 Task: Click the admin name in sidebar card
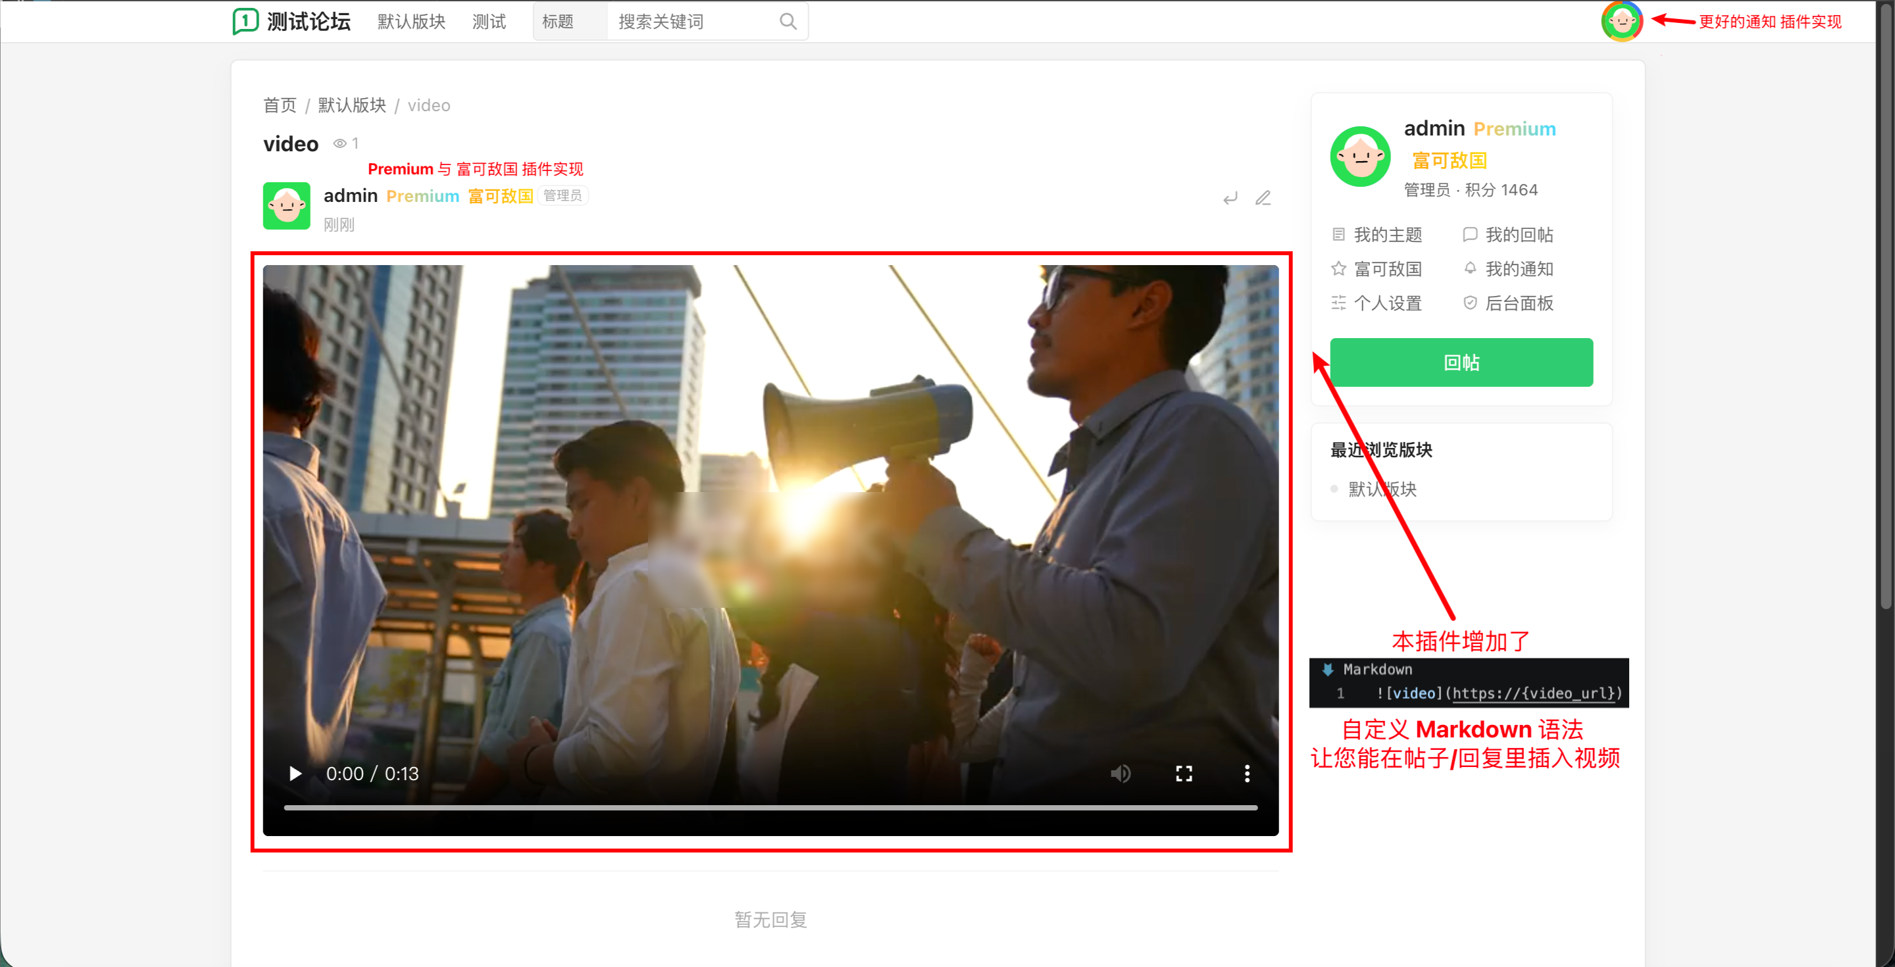[x=1434, y=129]
